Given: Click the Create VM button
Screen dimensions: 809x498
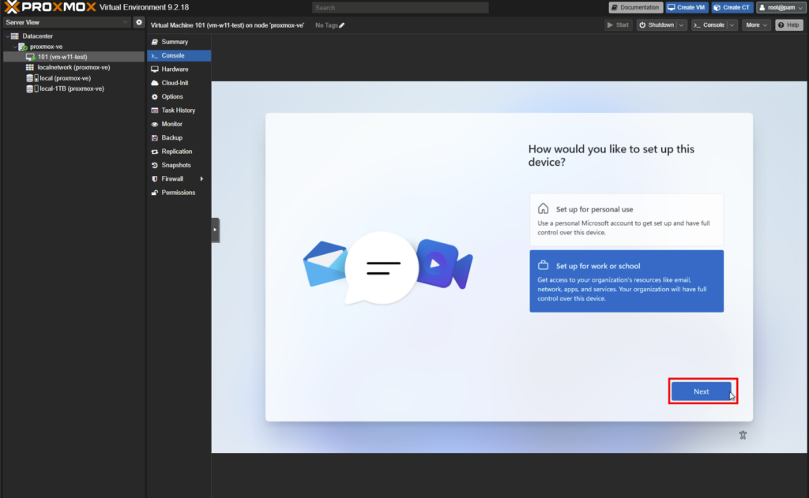Looking at the screenshot, I should [687, 7].
